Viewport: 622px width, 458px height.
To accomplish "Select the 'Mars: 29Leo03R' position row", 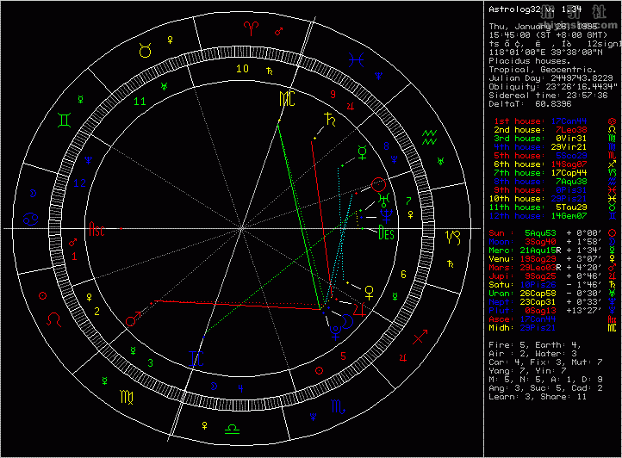I will click(552, 268).
